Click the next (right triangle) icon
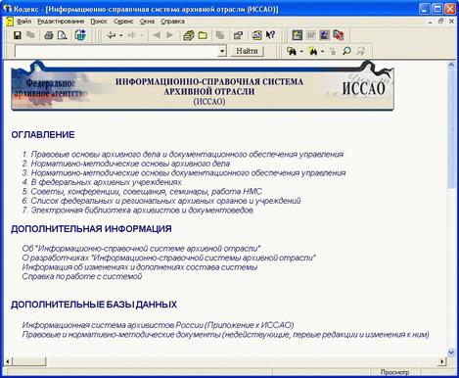Screen dimensions: 459x378 click(x=169, y=35)
